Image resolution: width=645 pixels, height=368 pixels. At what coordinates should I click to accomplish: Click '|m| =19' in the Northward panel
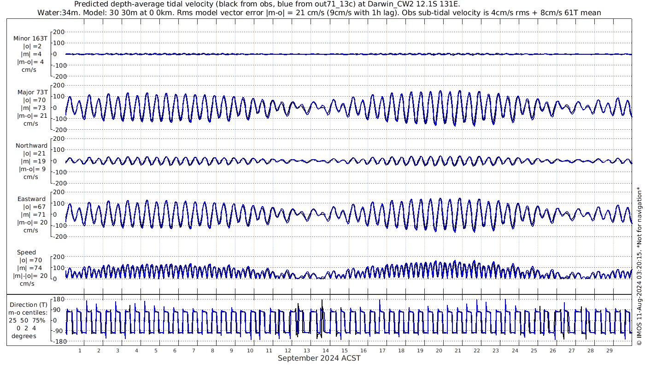(x=33, y=161)
